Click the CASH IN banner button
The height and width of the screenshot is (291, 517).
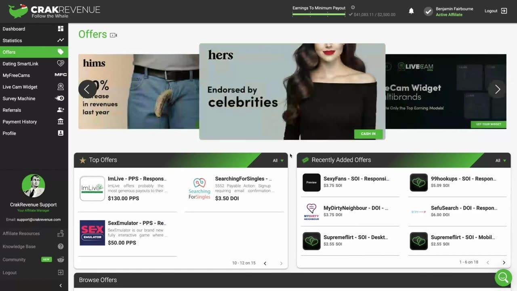tap(368, 134)
